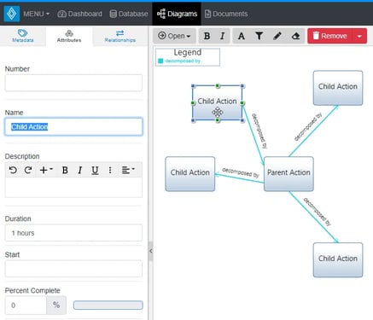This screenshot has width=373, height=320.
Task: Select the Child Action node left of Parent Action
Action: 190,173
